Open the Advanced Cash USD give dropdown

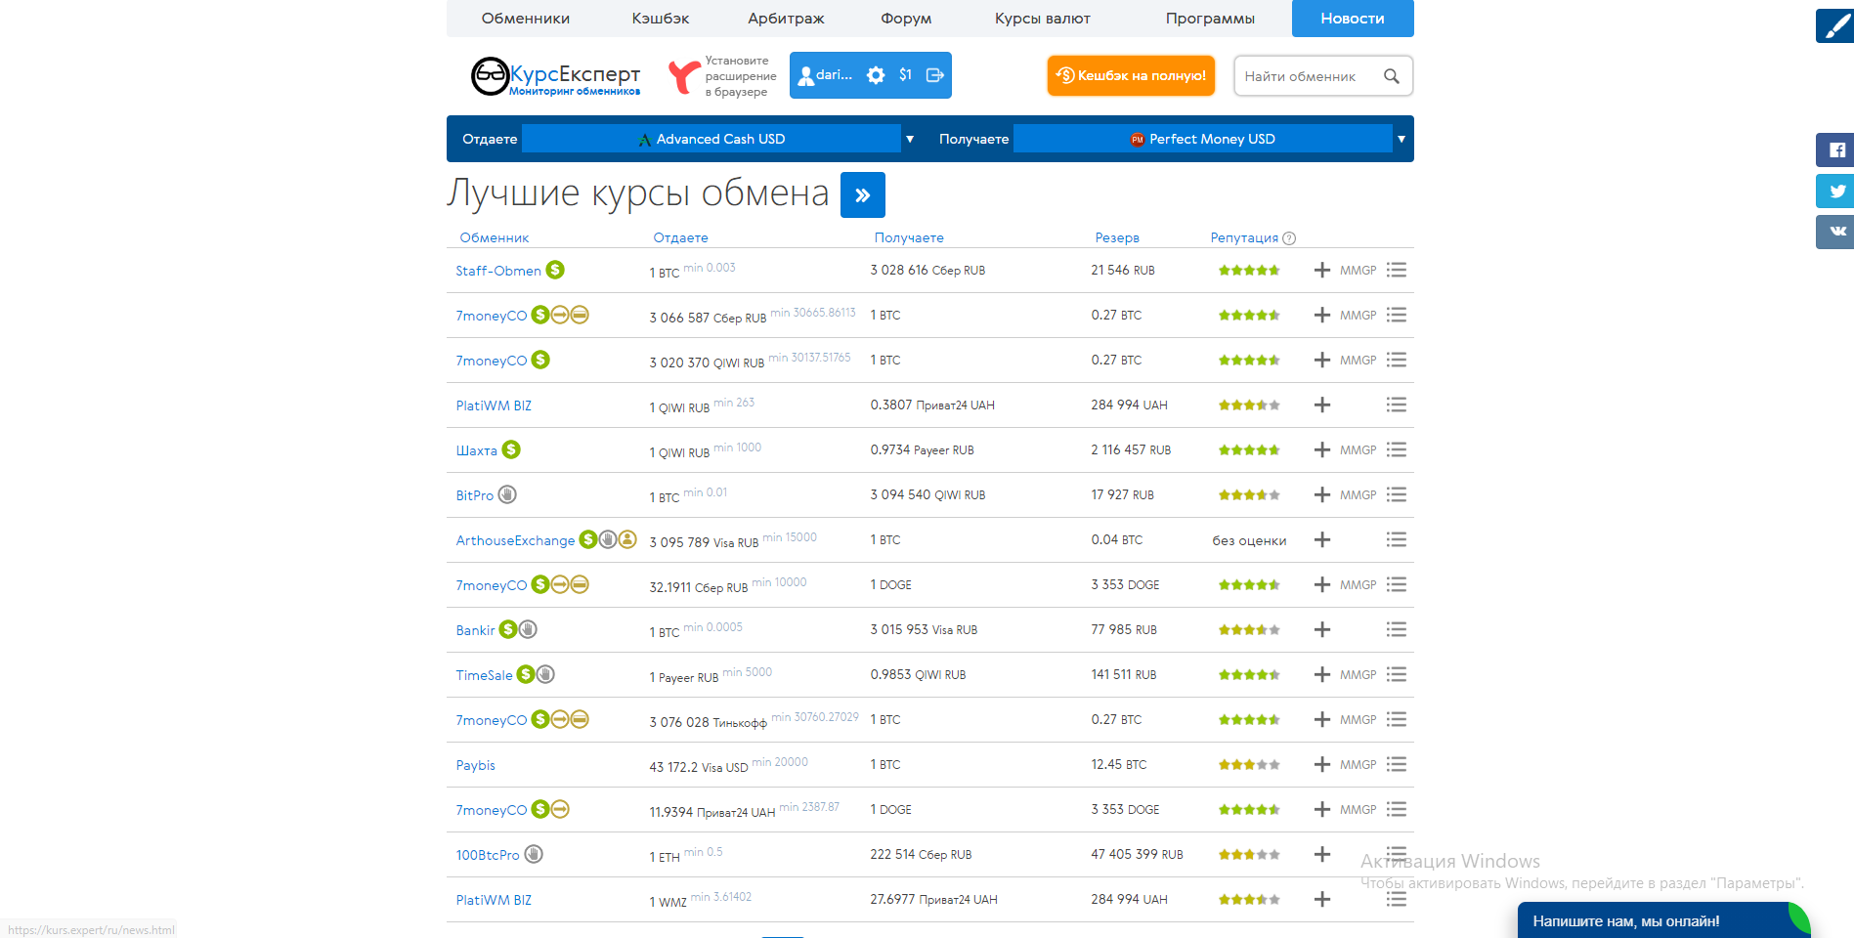click(711, 139)
